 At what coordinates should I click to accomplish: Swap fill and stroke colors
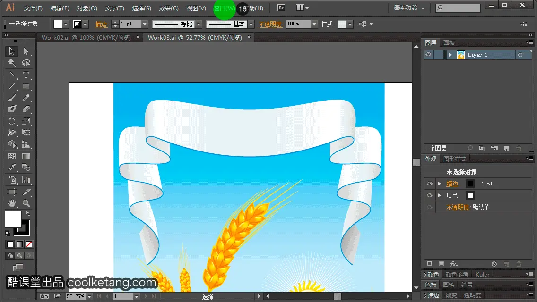(x=28, y=214)
